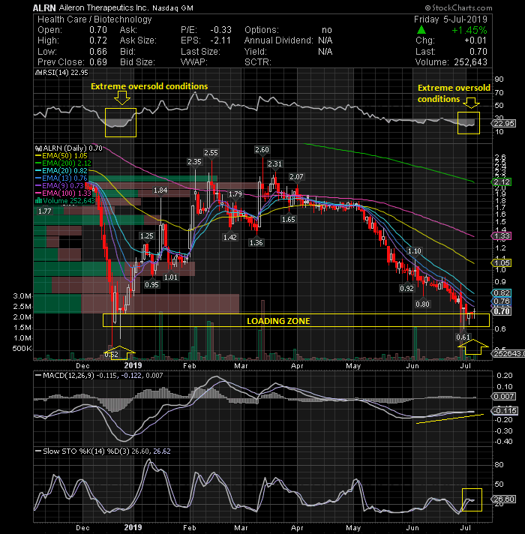Click the 22.95 RSI axis tag
Viewport: 525px width, 534px height.
tap(504, 123)
